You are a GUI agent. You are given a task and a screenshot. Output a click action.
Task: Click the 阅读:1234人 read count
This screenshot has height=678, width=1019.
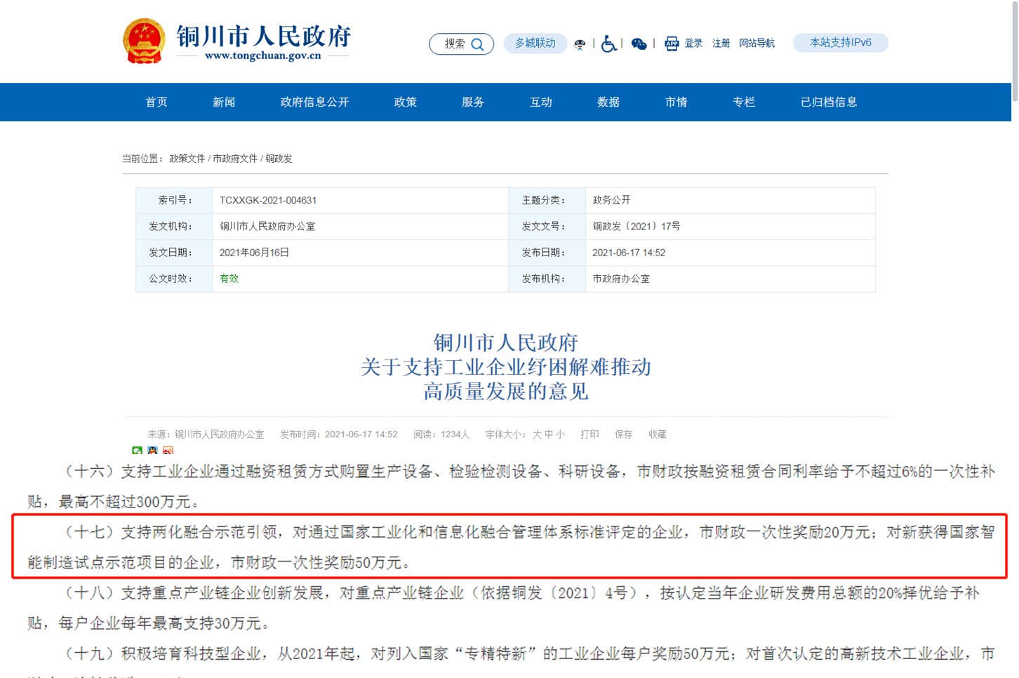[441, 434]
